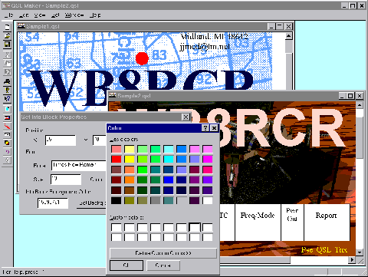The width and height of the screenshot is (368, 277).
Task: Open the Window menu
Action: (74, 15)
